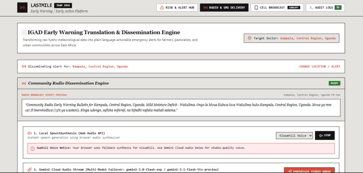
Task: Click the phone icon in Cell Broadcast
Action: pos(256,8)
